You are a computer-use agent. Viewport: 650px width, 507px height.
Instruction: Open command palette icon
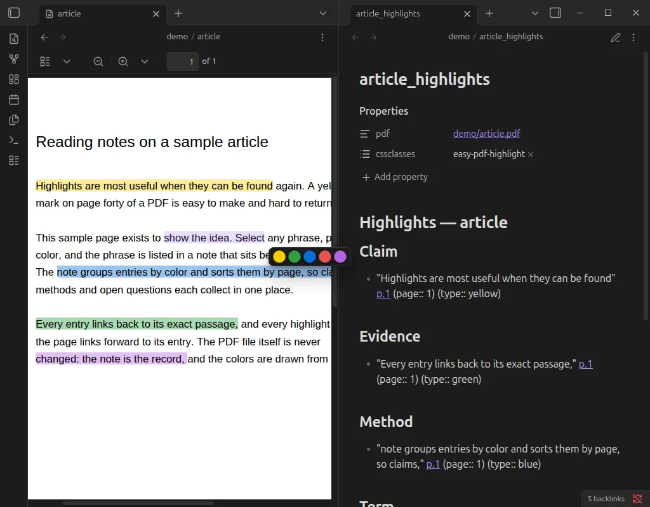[14, 140]
